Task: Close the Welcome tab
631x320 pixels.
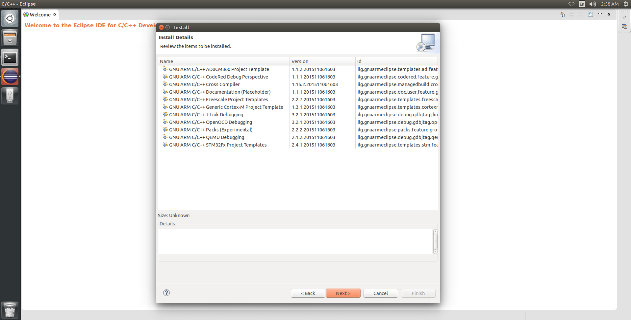Action: [55, 14]
